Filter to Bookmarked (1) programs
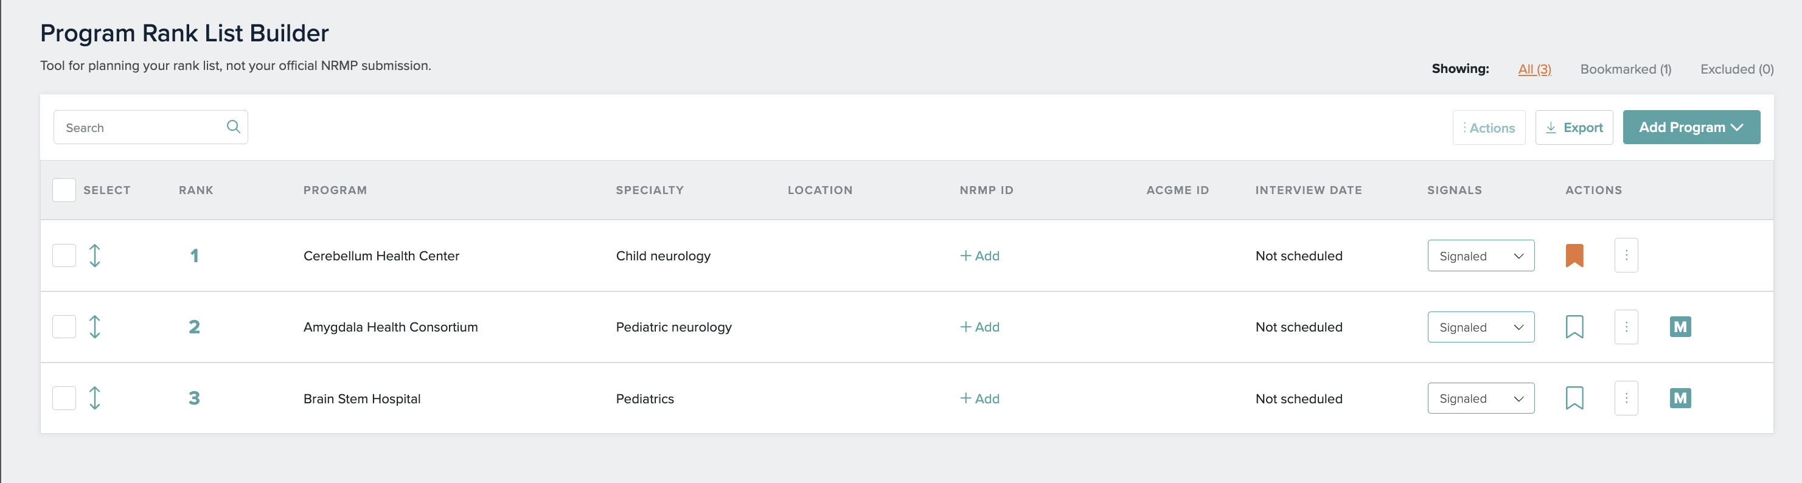Image resolution: width=1802 pixels, height=483 pixels. pos(1626,69)
